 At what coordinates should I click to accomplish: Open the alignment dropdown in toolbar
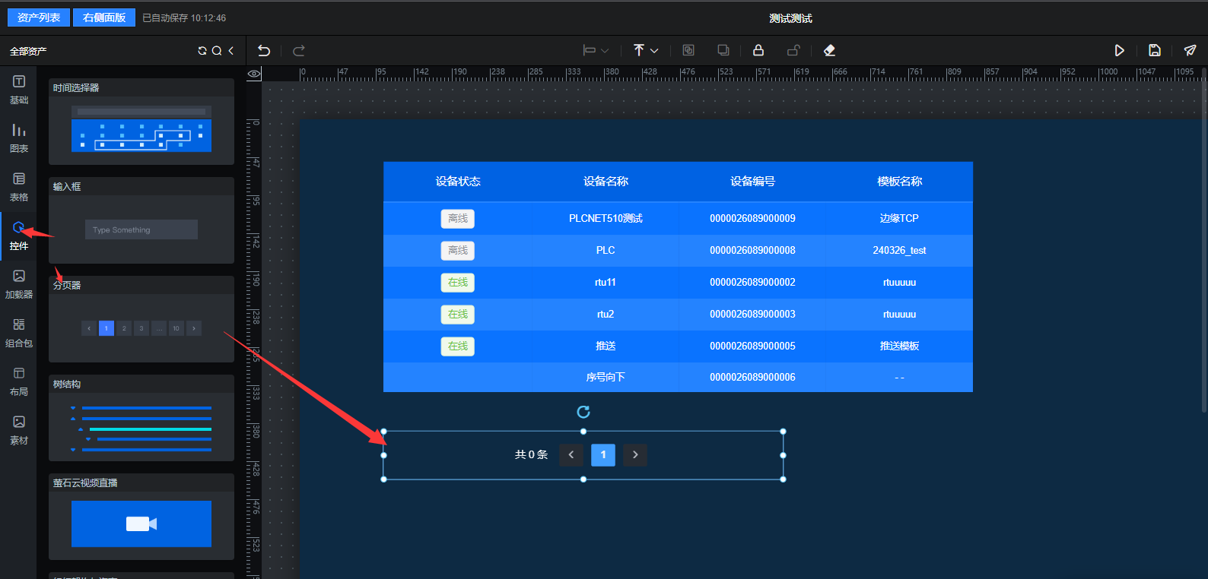click(x=596, y=50)
